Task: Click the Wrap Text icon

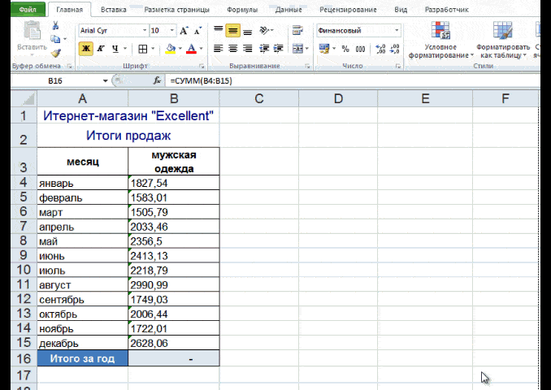Action: coord(297,30)
